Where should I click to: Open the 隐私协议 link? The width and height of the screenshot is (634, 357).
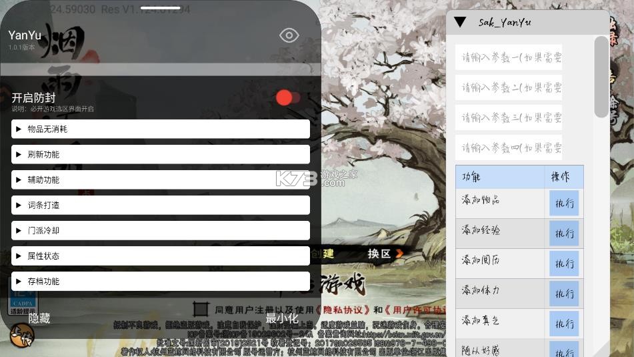(x=342, y=310)
